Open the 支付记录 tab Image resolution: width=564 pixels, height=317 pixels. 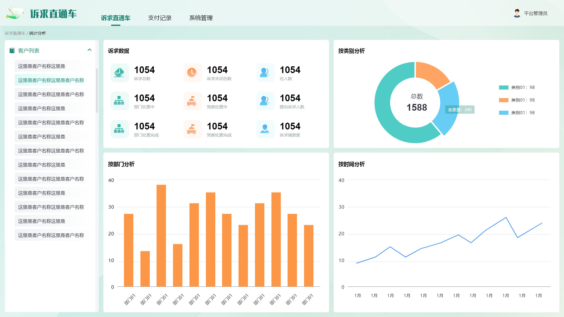pos(160,18)
